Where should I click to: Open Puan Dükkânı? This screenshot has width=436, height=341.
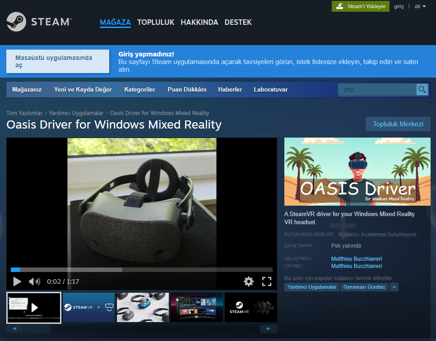pyautogui.click(x=187, y=89)
